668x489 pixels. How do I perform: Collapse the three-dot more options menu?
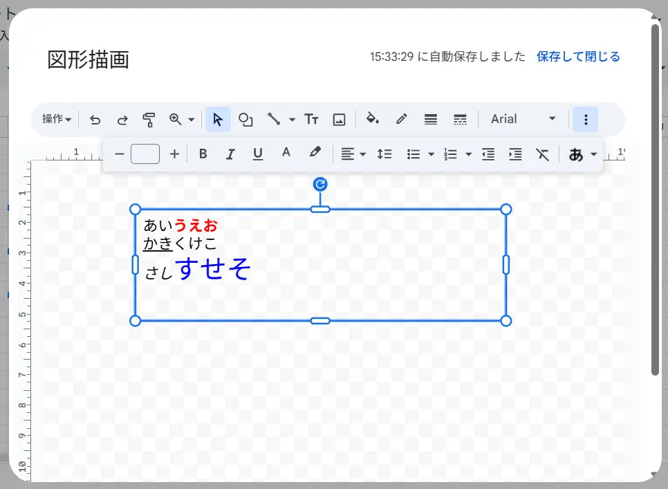[x=586, y=120]
